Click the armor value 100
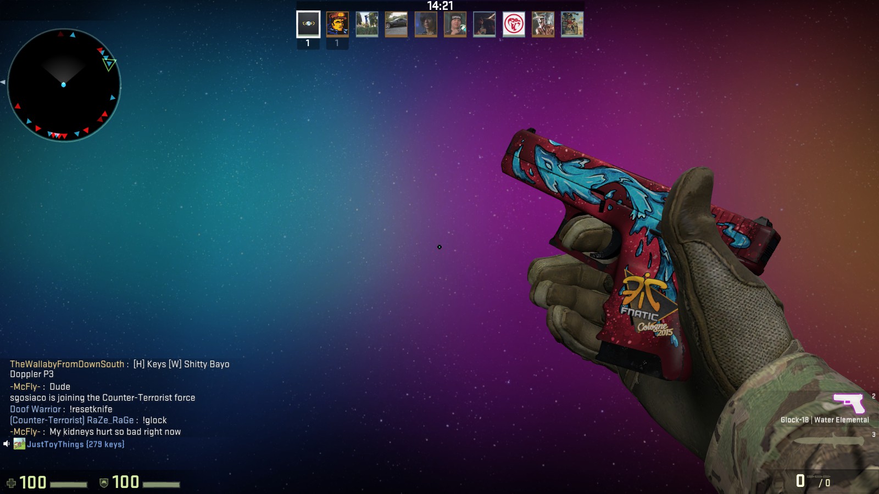The width and height of the screenshot is (879, 494). (126, 482)
